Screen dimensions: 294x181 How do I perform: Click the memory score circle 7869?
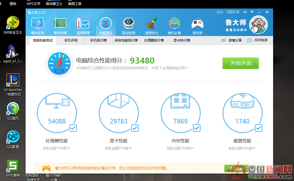coord(181,113)
